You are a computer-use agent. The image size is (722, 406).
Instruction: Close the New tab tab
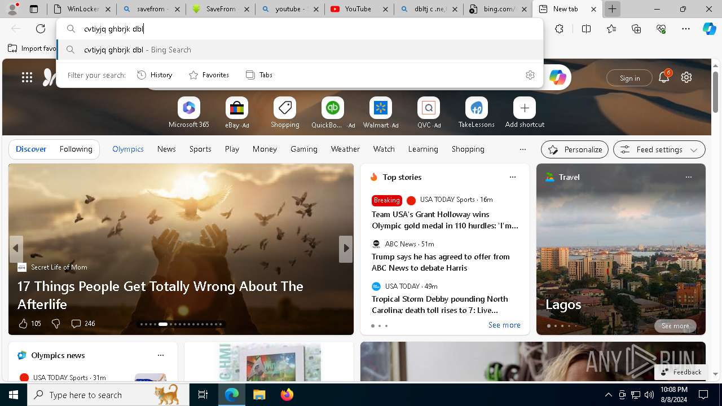[593, 9]
